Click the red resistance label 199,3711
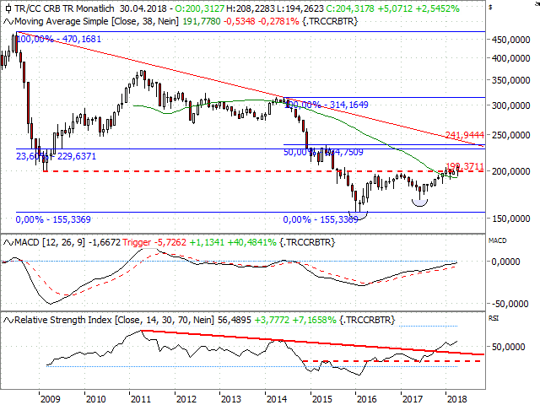Viewport: 540px width, 405px height. [465, 167]
